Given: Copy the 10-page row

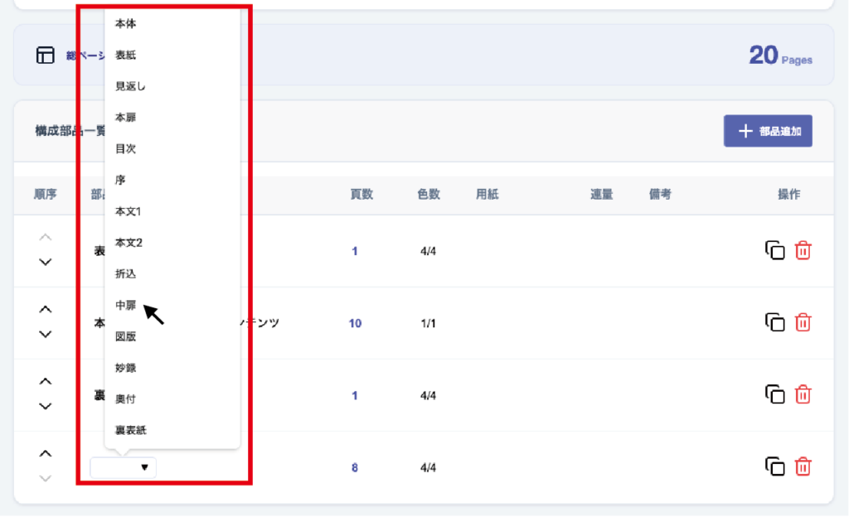Looking at the screenshot, I should tap(774, 322).
